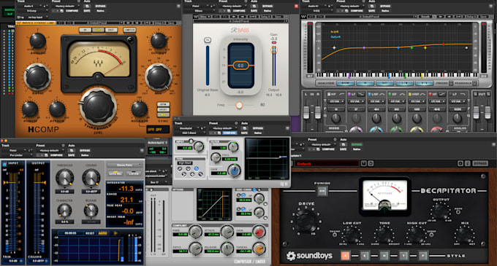497x266 pixels.
Task: Select Decapitator style P
Action: [423, 256]
